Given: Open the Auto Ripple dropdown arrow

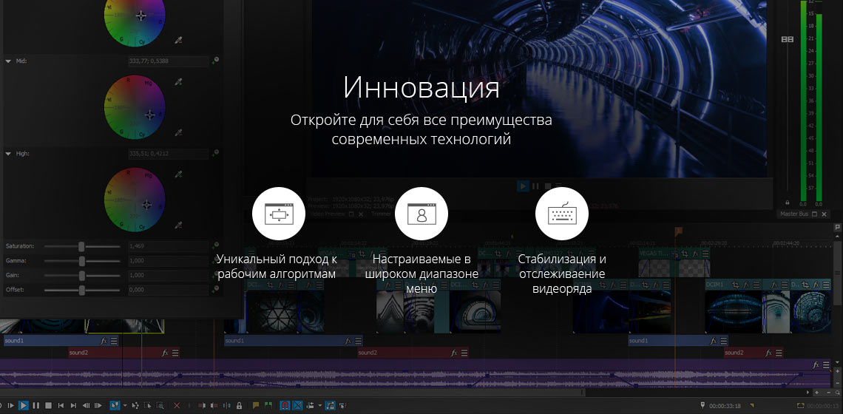Looking at the screenshot, I should click(320, 405).
